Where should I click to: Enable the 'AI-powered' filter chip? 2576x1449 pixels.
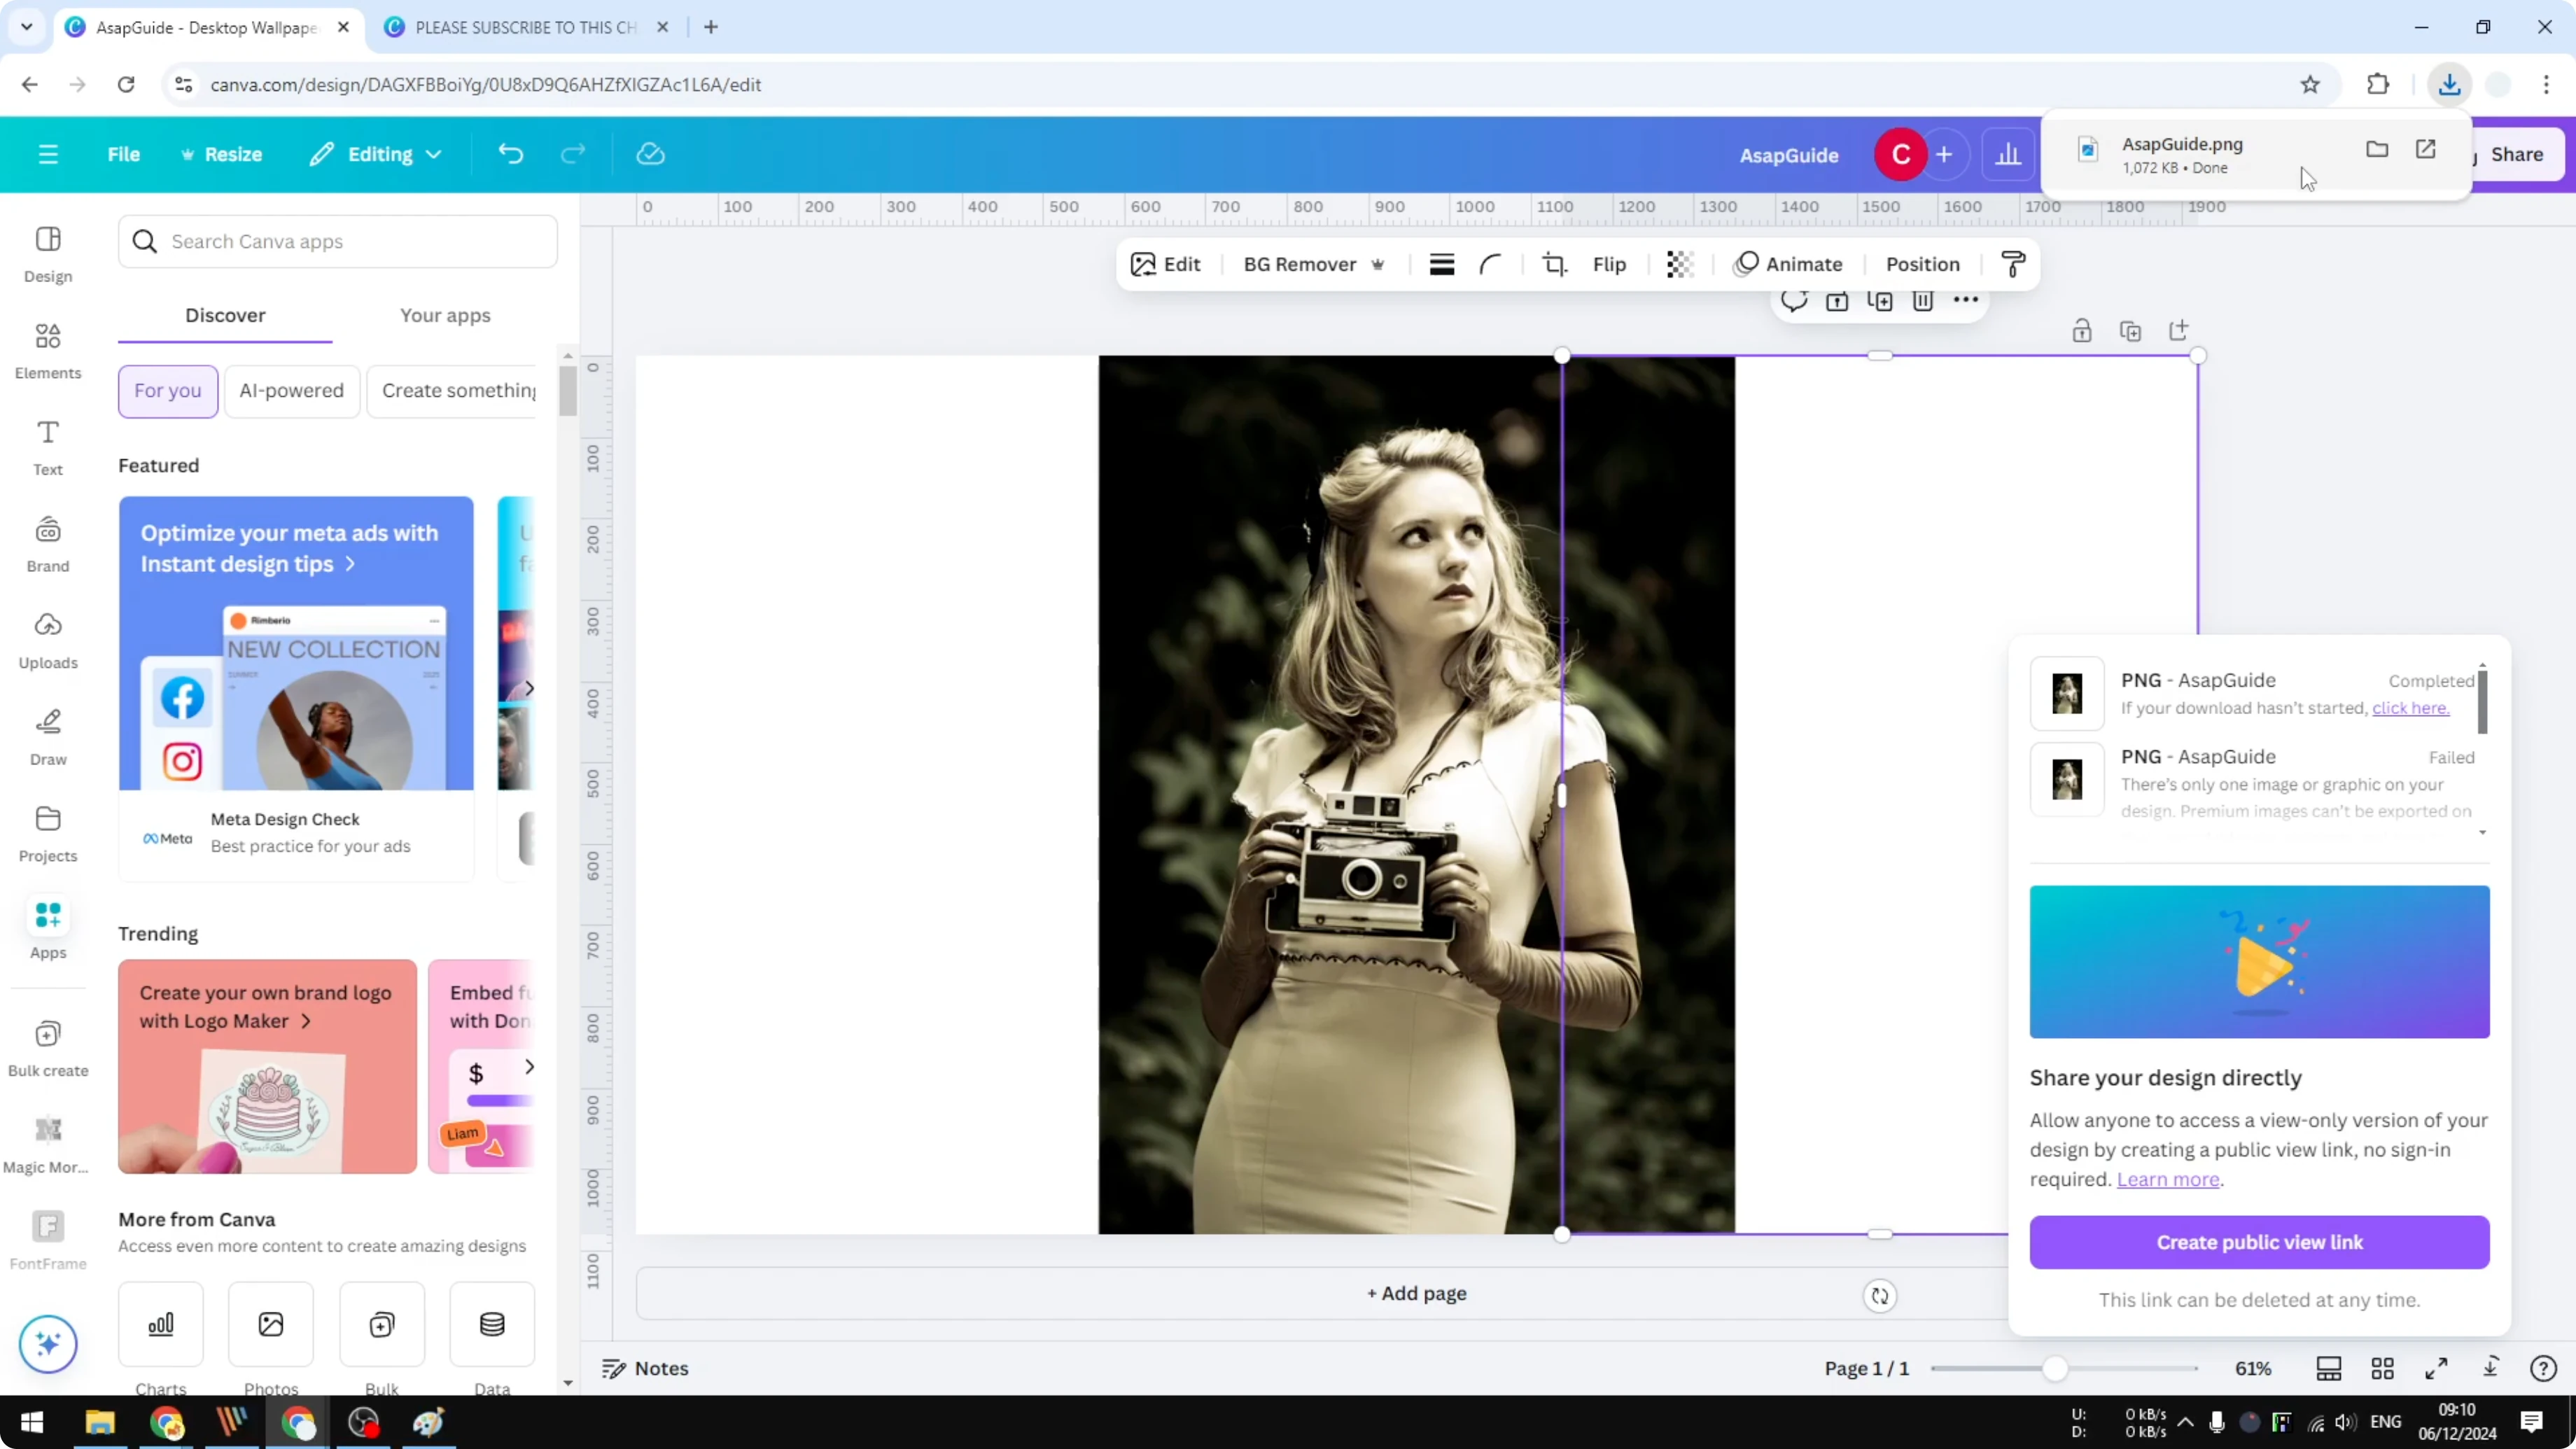click(x=291, y=391)
